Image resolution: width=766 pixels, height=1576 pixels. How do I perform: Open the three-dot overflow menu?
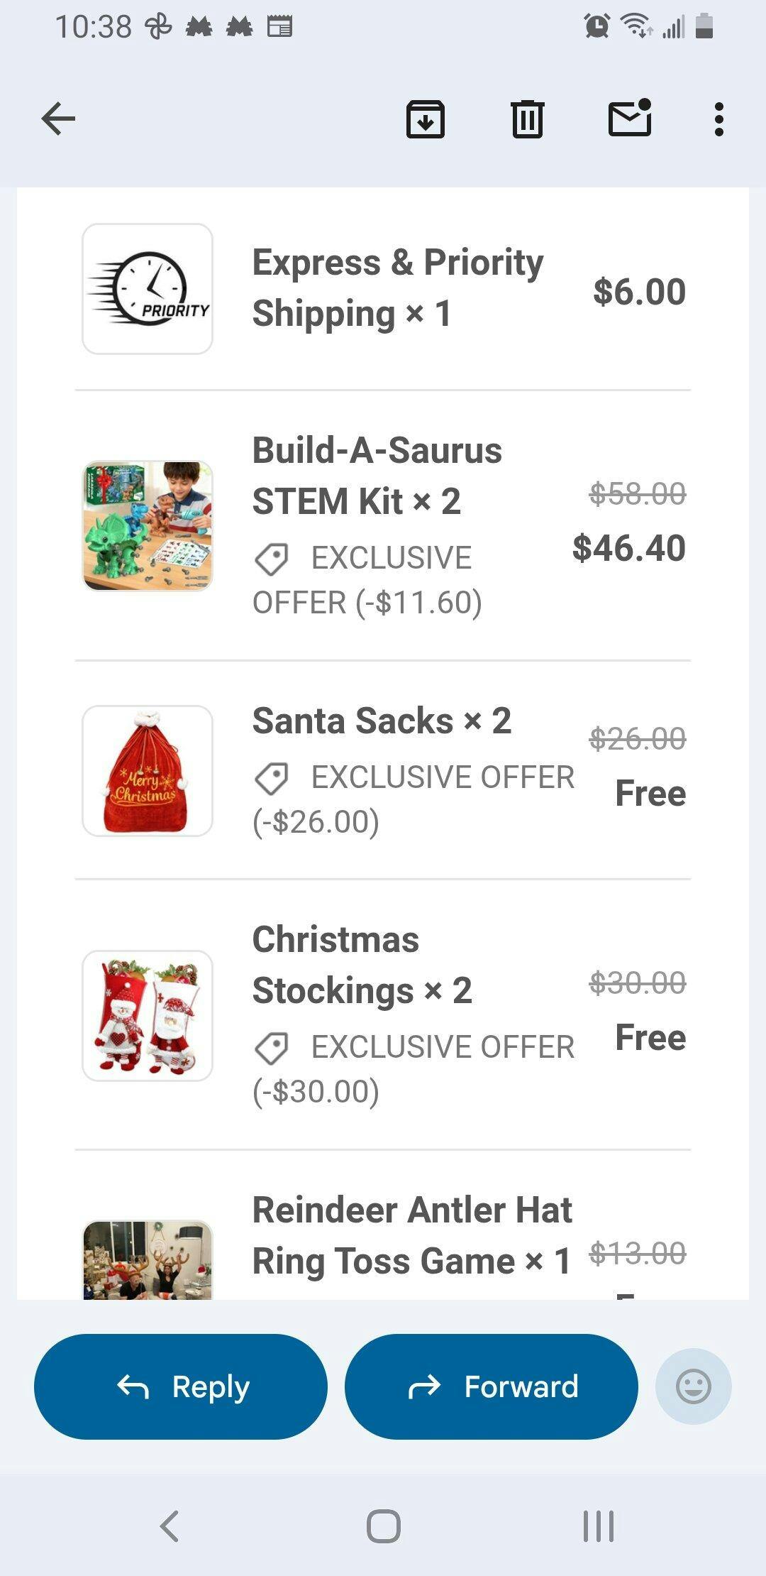click(718, 119)
